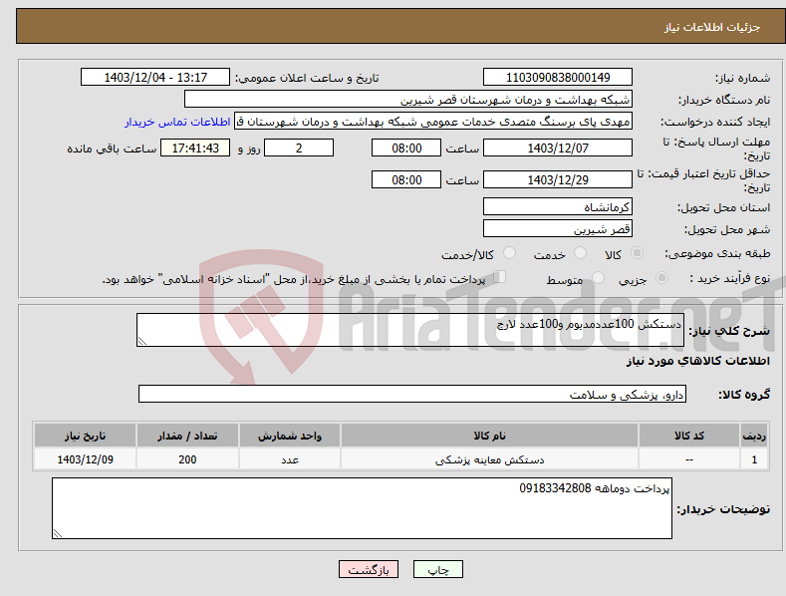Screen dimensions: 786x596
Task: Open the buyer contact info link
Action: pyautogui.click(x=177, y=122)
